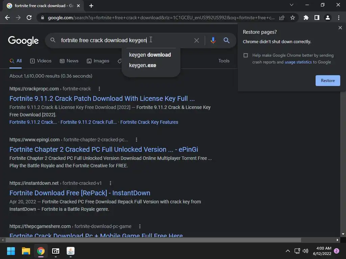Share this page icon in address bar

coord(282,18)
